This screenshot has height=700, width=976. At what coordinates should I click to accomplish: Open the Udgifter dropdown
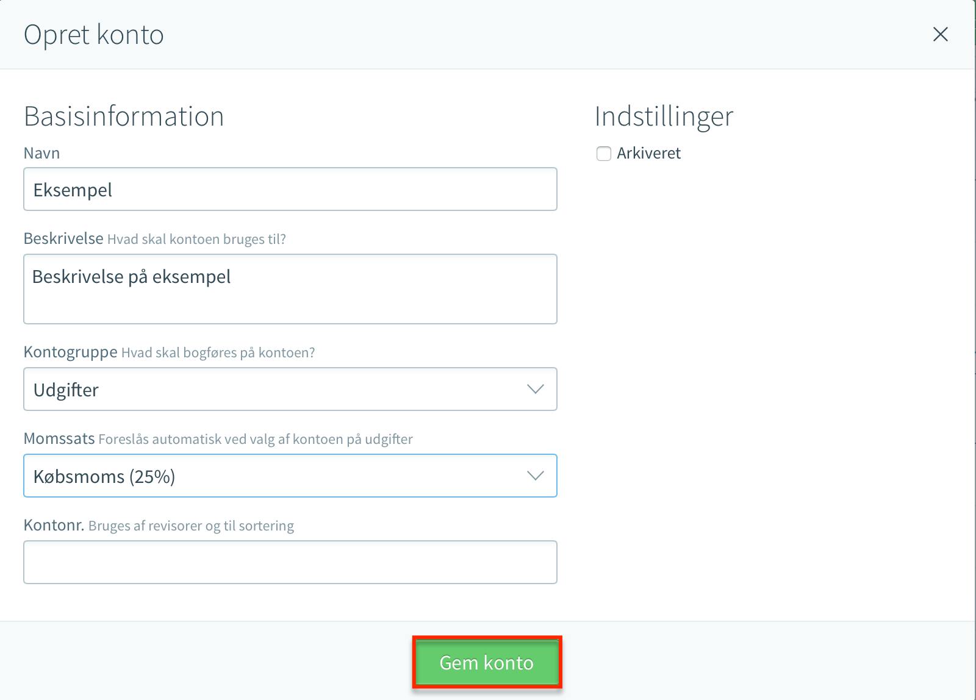[x=290, y=389]
